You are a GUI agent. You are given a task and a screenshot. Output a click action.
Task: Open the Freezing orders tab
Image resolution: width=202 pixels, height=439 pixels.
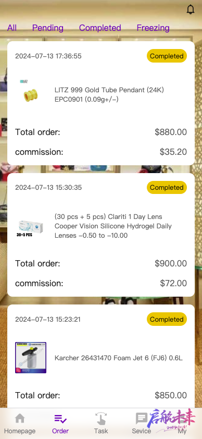coord(153,28)
